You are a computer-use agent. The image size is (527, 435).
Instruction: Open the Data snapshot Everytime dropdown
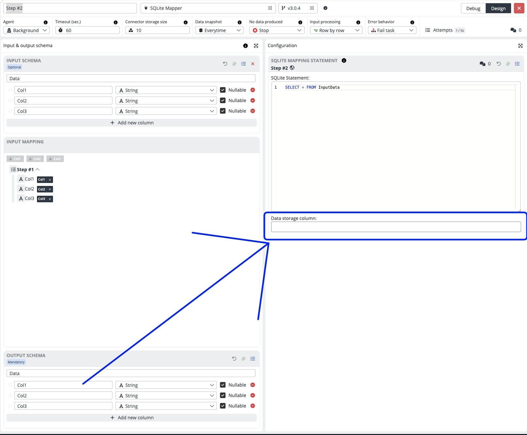[220, 30]
